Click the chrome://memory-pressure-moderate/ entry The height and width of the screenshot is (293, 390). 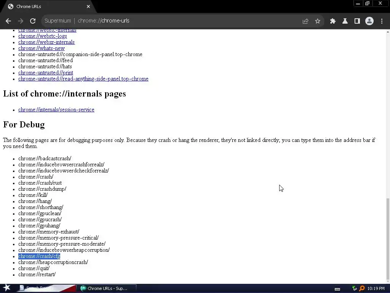(62, 244)
